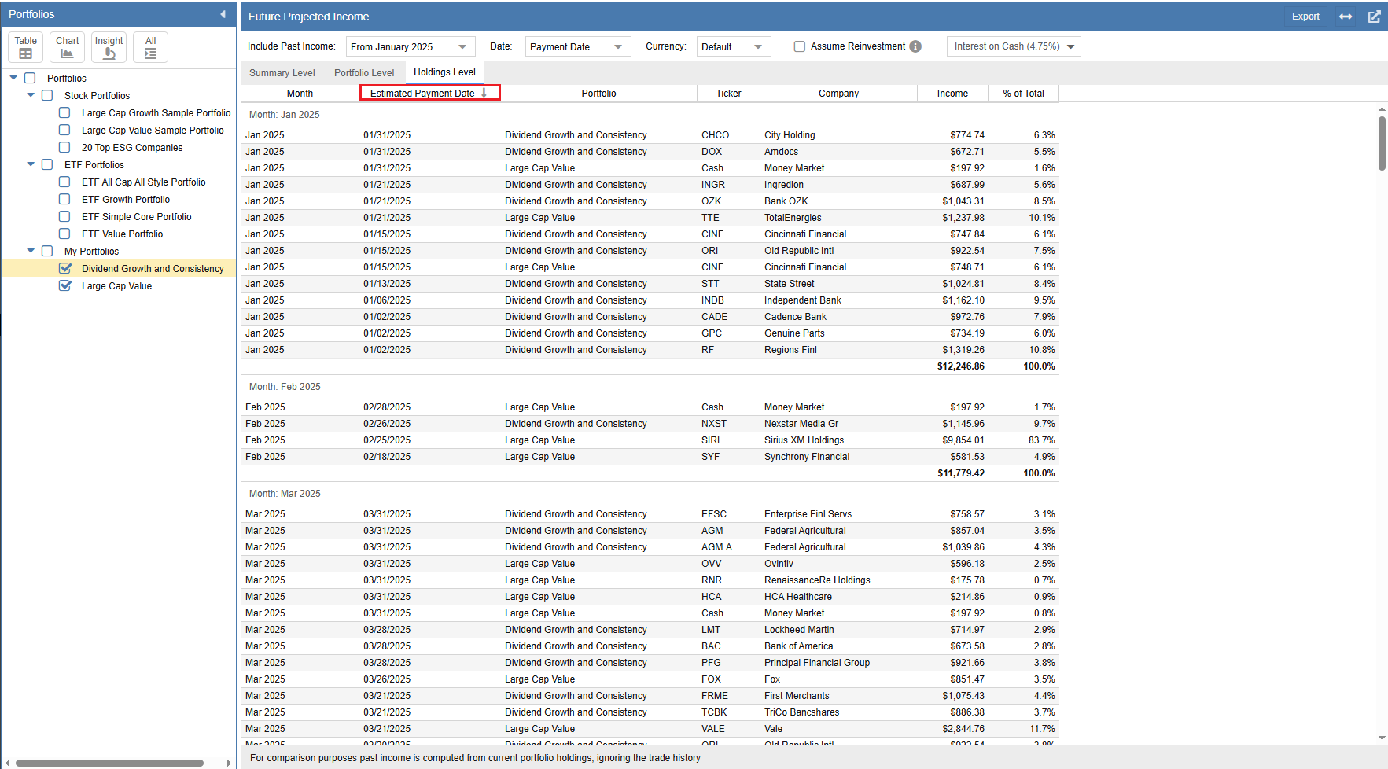Select ETF All Cap All Style Portfolio

click(143, 182)
